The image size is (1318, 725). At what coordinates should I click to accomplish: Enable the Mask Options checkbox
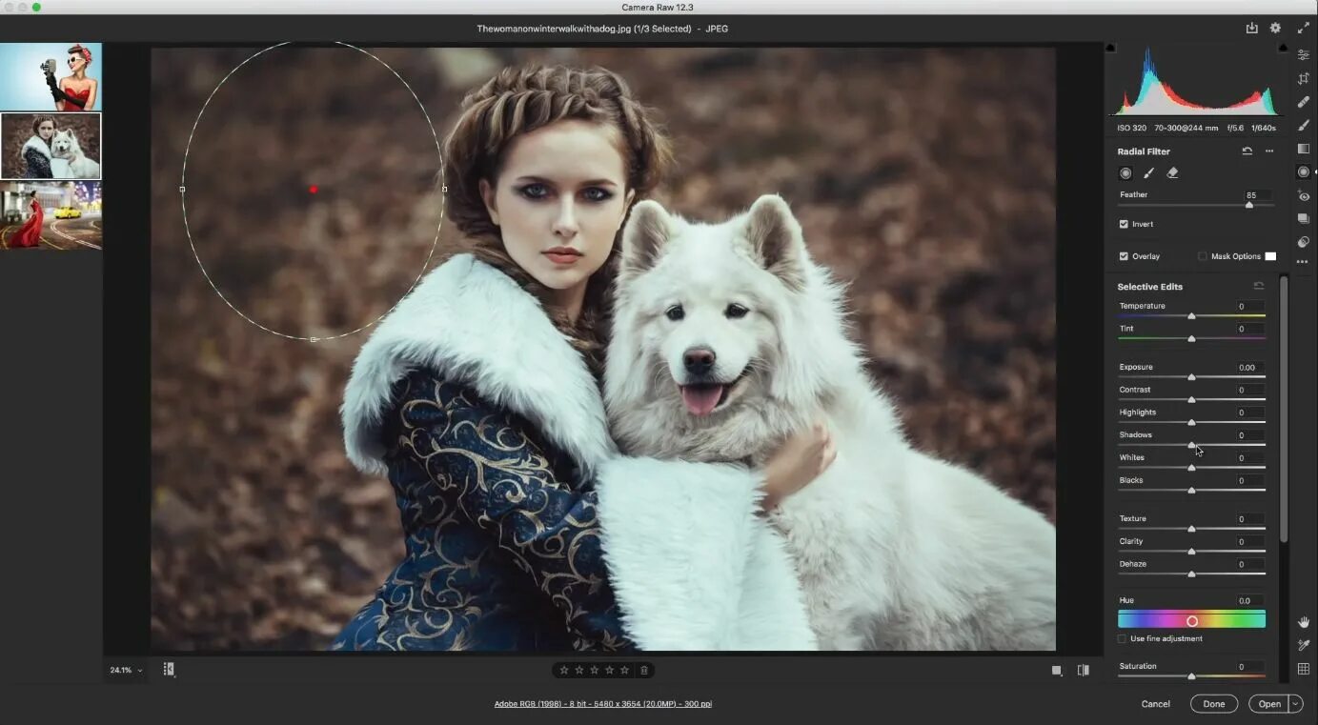1202,256
